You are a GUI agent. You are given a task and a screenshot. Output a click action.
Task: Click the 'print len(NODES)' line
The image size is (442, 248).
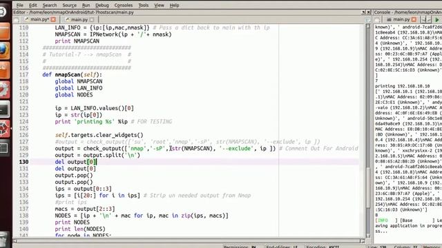tap(80, 229)
